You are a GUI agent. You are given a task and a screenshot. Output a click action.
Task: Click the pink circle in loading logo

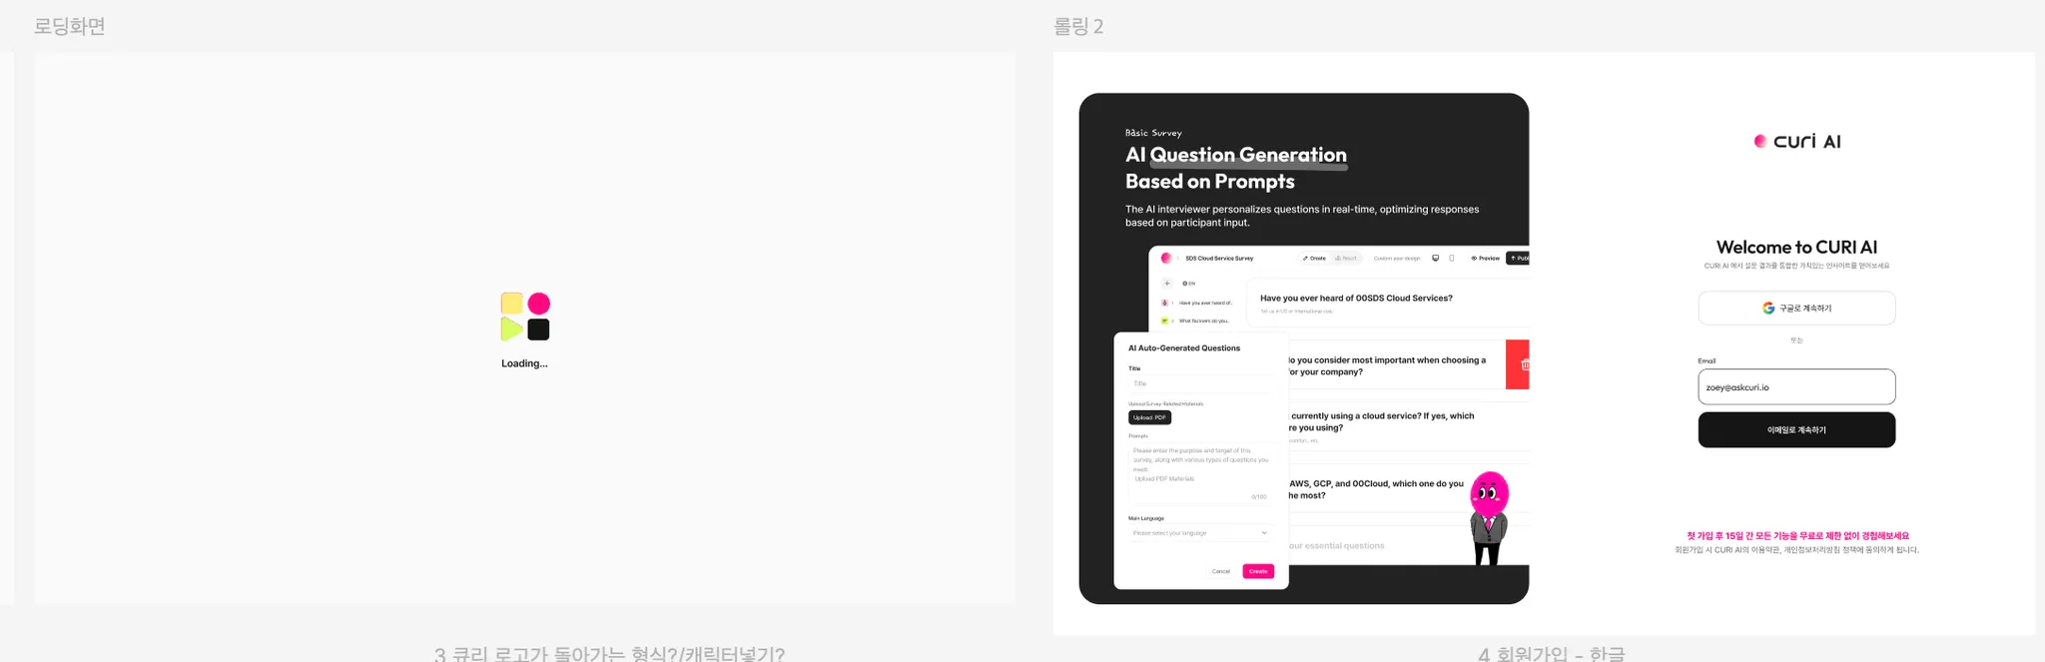[539, 303]
